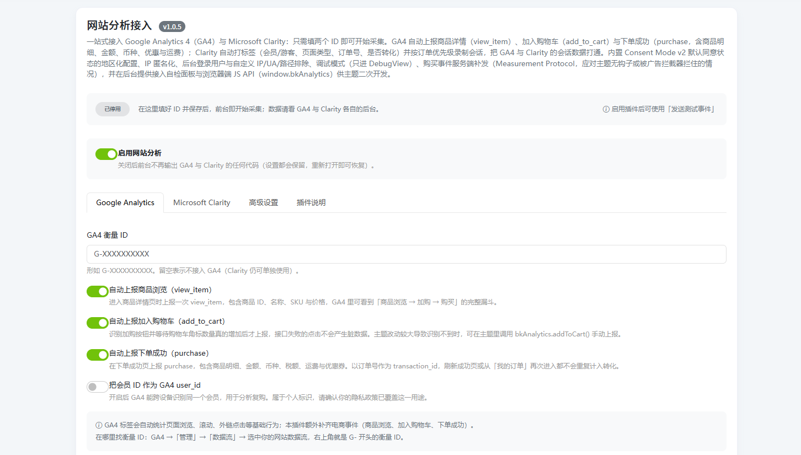This screenshot has height=455, width=801.
Task: Toggle 自动上报商品浏览 (view_item) switch
Action: point(97,291)
